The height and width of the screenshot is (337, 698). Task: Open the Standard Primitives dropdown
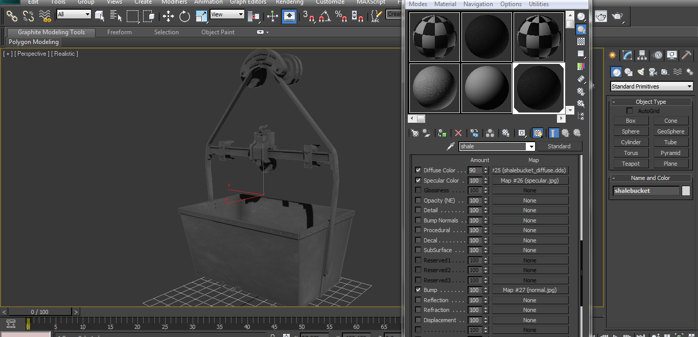pos(652,86)
